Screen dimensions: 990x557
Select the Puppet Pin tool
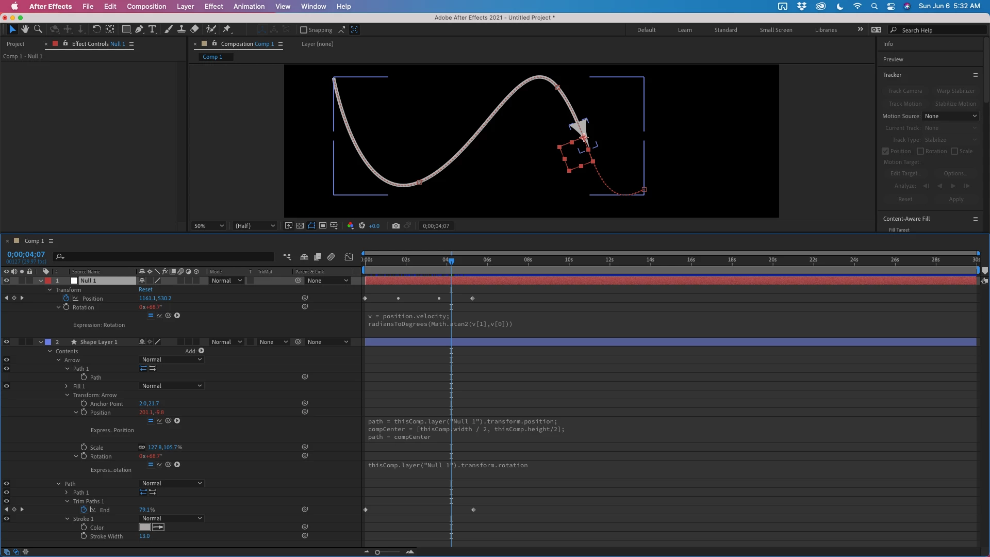point(226,29)
